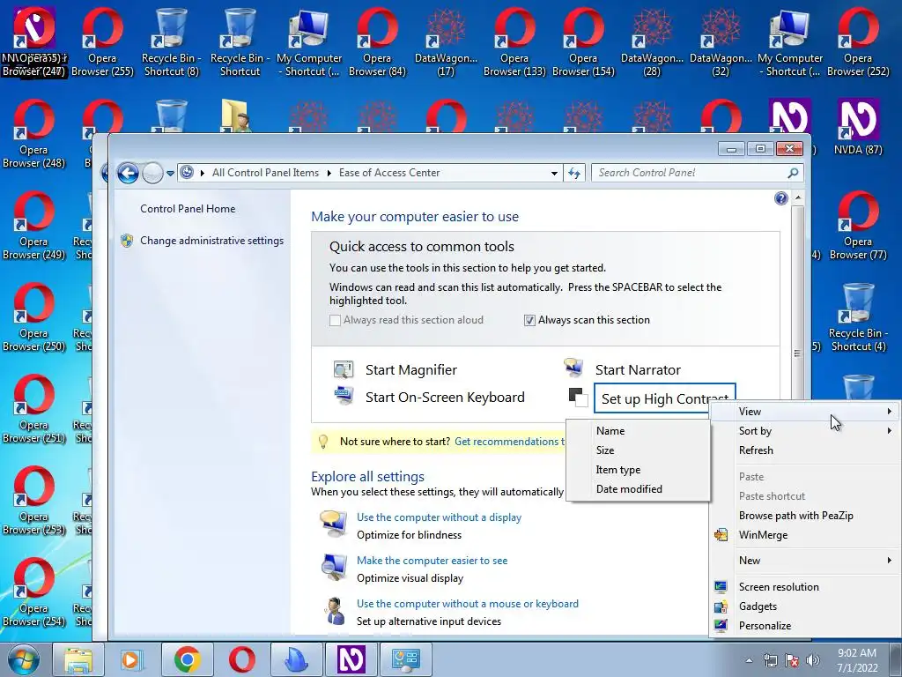Click the Start Narrator icon
The image size is (902, 677).
(x=573, y=368)
